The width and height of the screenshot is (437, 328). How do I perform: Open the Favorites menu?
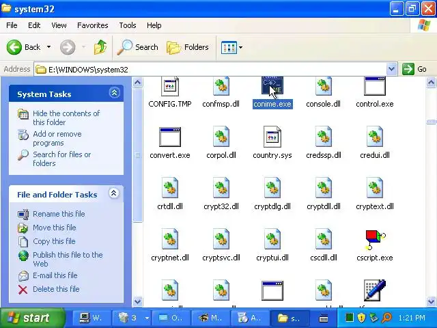[93, 25]
